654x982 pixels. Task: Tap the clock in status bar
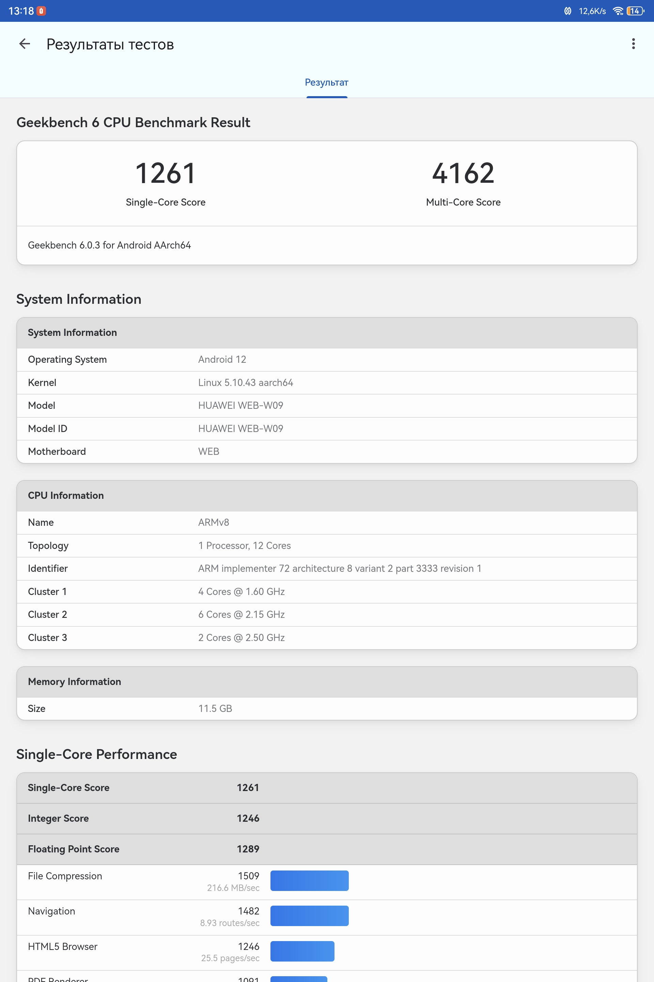[21, 11]
